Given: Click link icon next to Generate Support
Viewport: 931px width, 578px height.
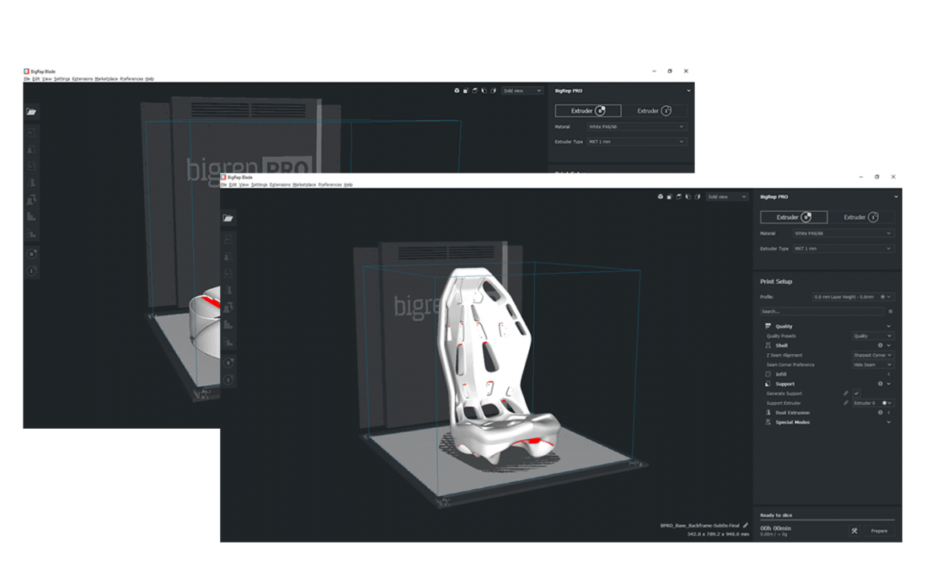Looking at the screenshot, I should point(846,393).
